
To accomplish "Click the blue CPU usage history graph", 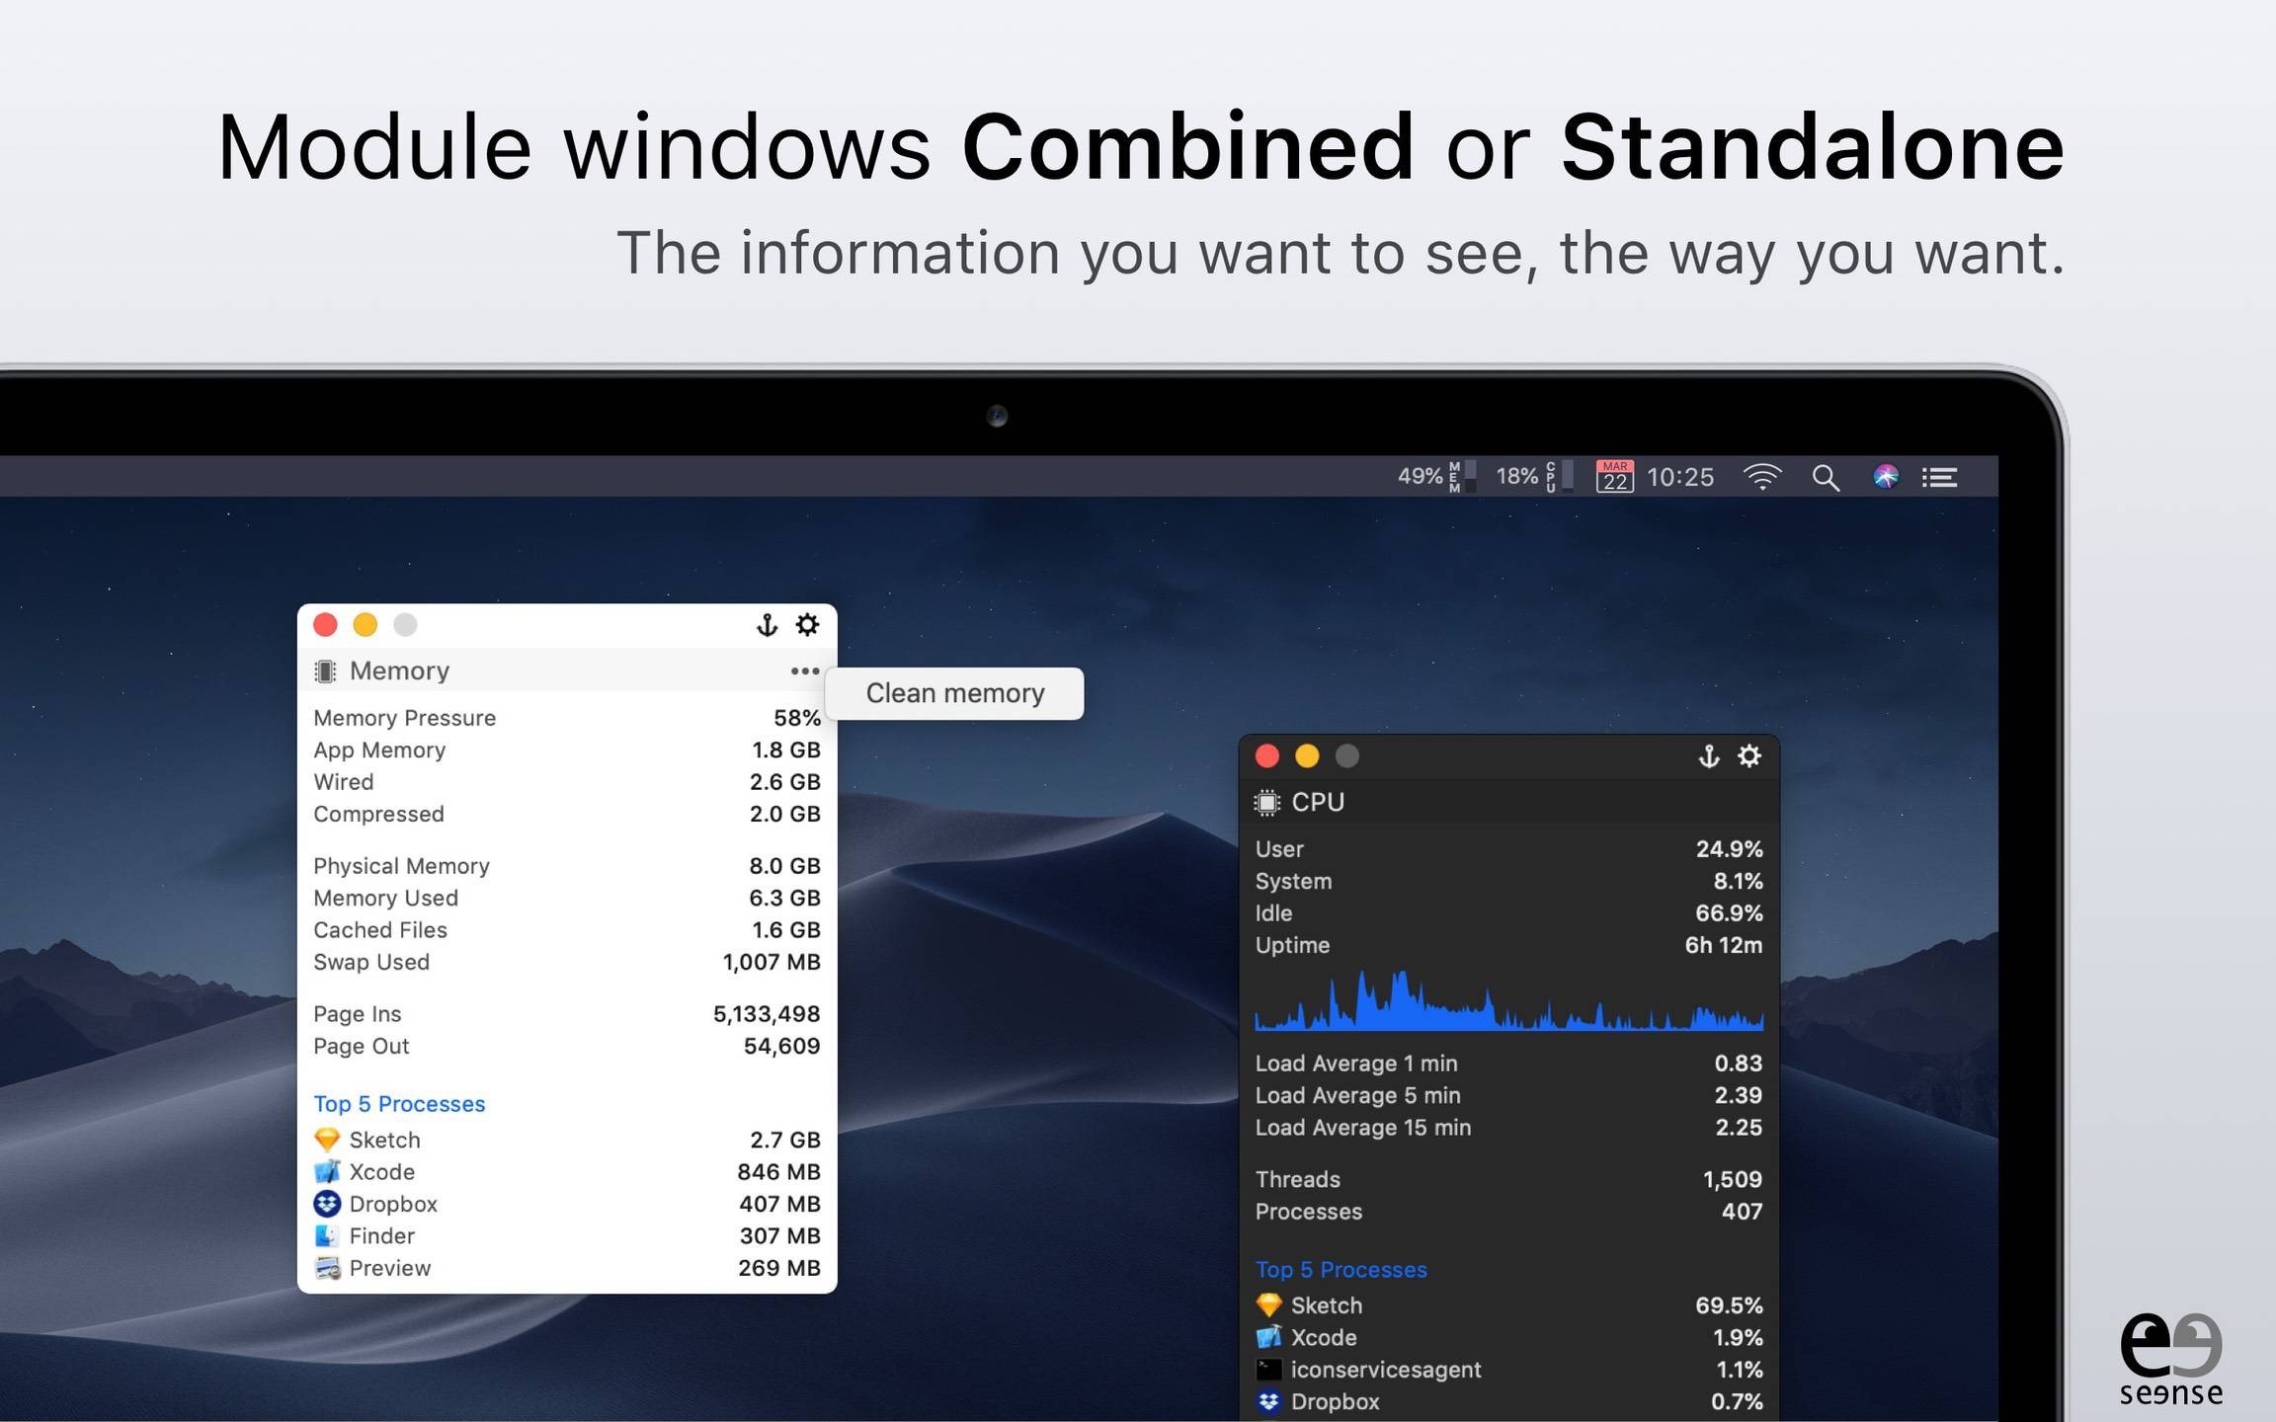I will pos(1507,1003).
